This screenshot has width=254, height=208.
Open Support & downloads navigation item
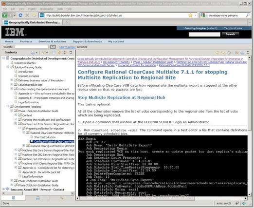click(x=87, y=41)
